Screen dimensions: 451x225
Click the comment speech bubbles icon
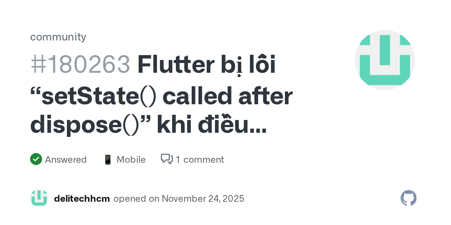(x=166, y=159)
